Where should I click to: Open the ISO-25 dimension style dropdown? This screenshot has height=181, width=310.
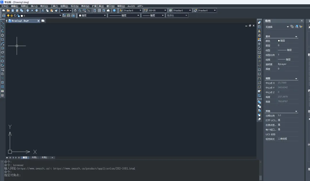click(x=165, y=11)
